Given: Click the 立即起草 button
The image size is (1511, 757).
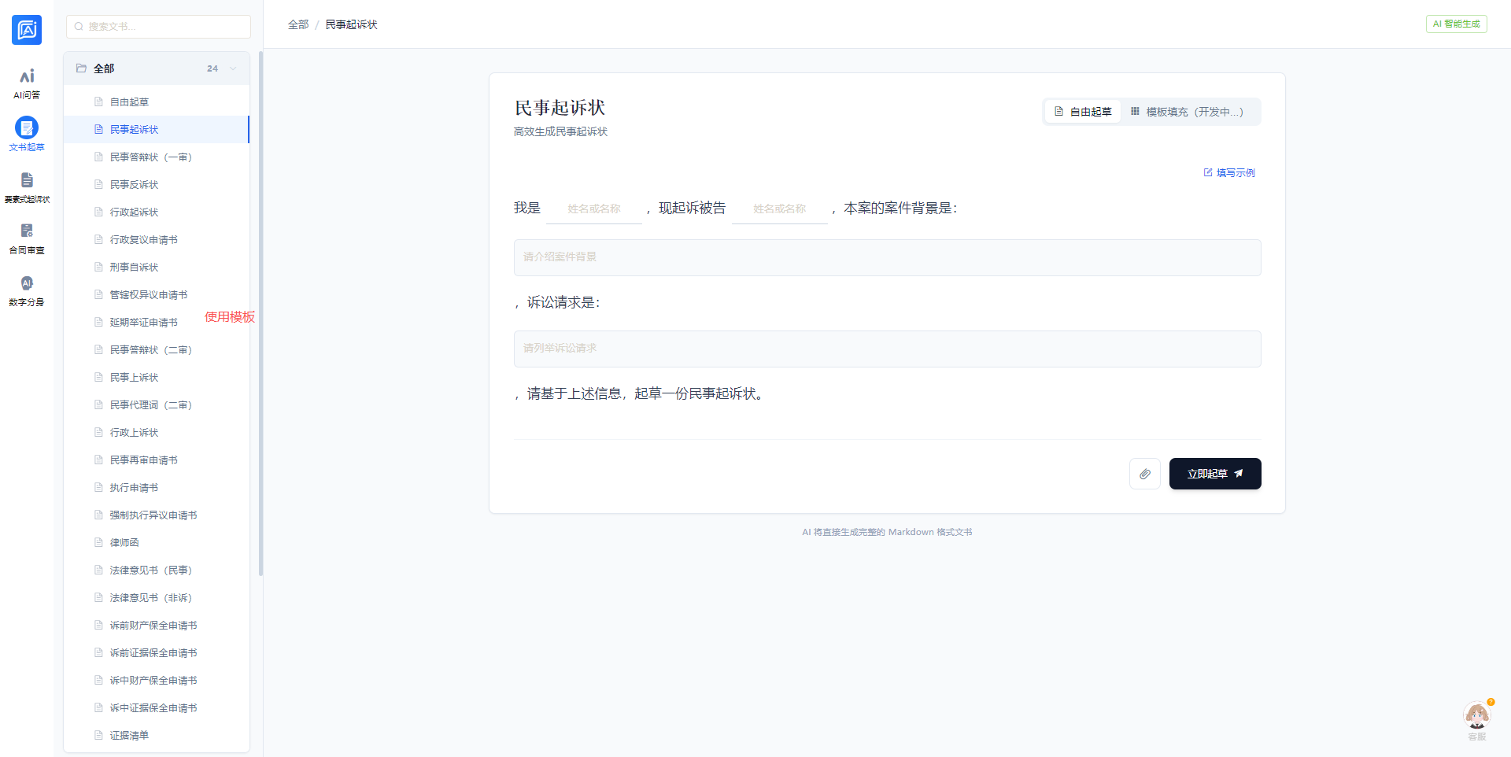Looking at the screenshot, I should click(1214, 474).
